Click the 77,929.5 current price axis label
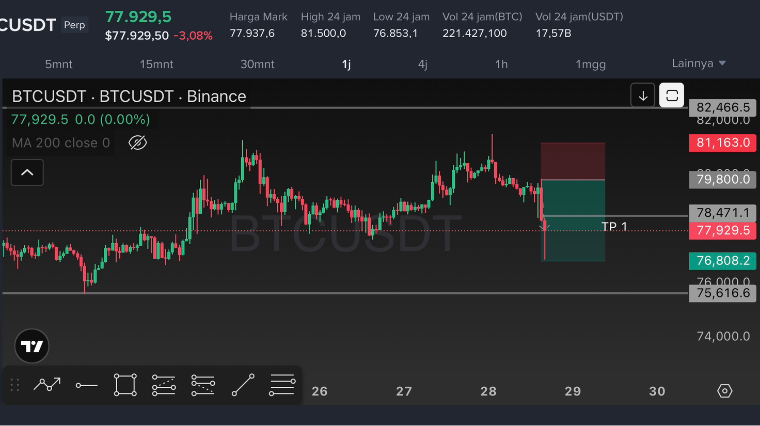Image resolution: width=760 pixels, height=426 pixels. tap(723, 230)
